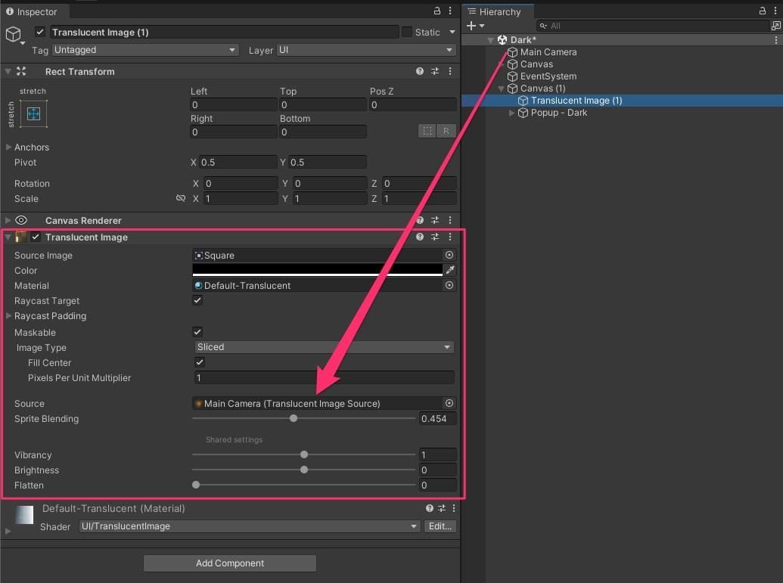
Task: Open Dark scene options kebab
Action: [775, 40]
